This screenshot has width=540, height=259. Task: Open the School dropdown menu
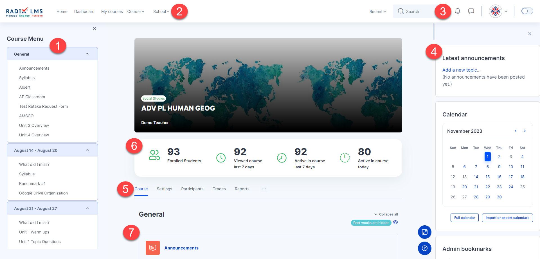tap(161, 12)
